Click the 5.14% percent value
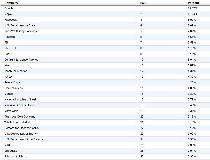Image resolution: width=210 pixels, height=160 pixels. tap(192, 54)
